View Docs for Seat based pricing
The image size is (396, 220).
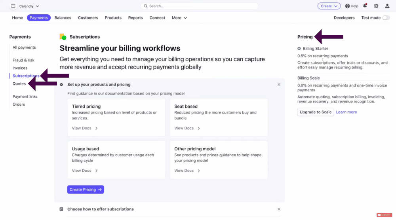[184, 128]
